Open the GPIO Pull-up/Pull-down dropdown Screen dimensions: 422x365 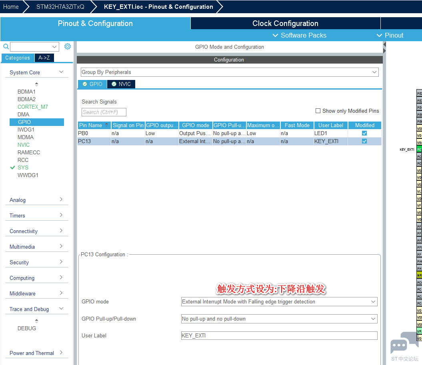[x=279, y=319]
